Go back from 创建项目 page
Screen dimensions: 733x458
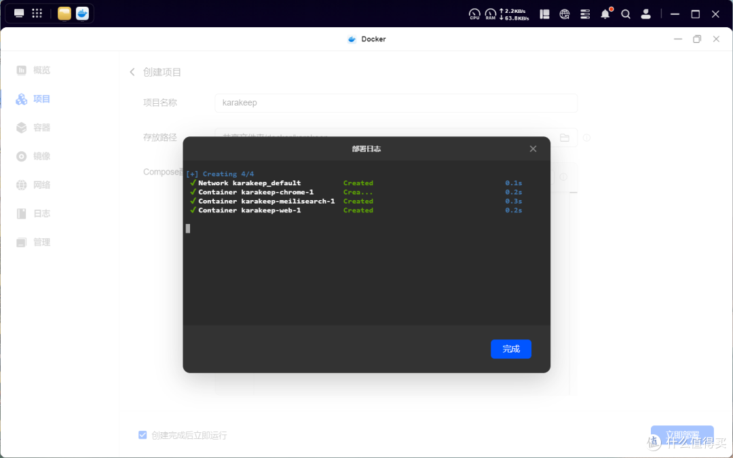click(x=132, y=72)
